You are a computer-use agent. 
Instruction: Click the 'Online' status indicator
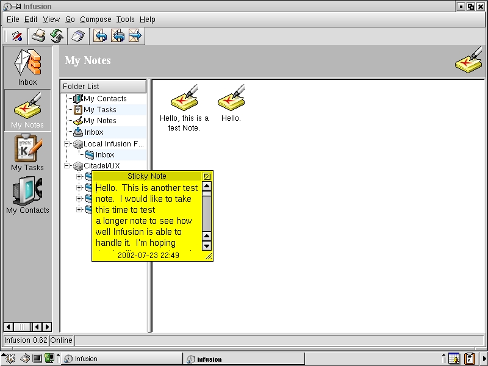tap(62, 340)
